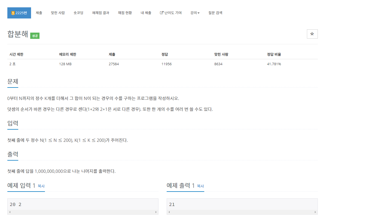Click the sentence starting '0부터 N까지의 정수'
The width and height of the screenshot is (366, 219).
[93, 98]
